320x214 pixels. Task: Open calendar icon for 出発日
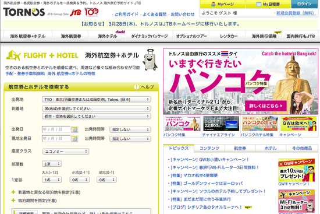(74, 129)
